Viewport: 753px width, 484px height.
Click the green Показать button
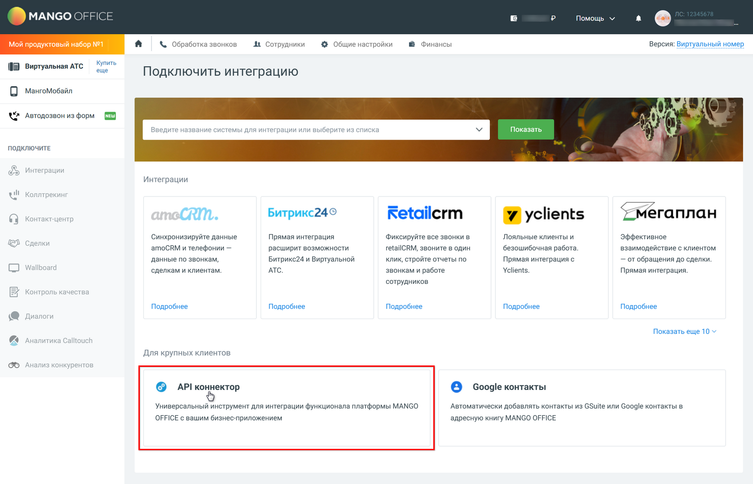[526, 129]
